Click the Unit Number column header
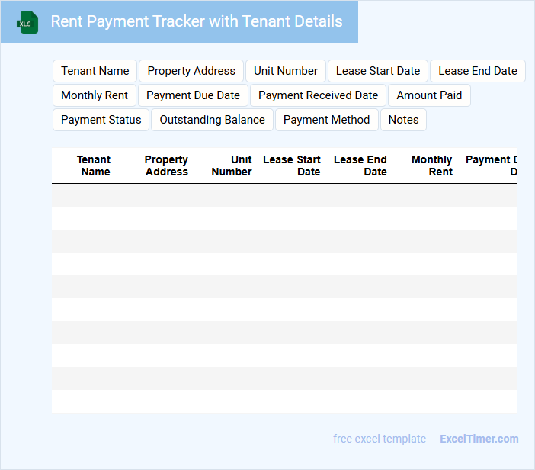 tap(232, 166)
